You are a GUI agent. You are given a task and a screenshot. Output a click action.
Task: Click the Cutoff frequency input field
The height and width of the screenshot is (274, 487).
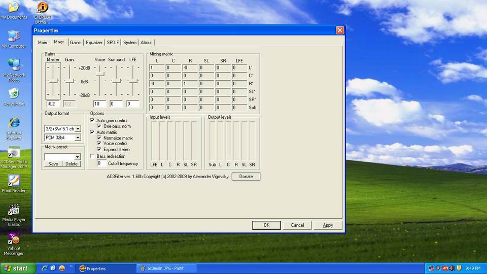click(101, 163)
